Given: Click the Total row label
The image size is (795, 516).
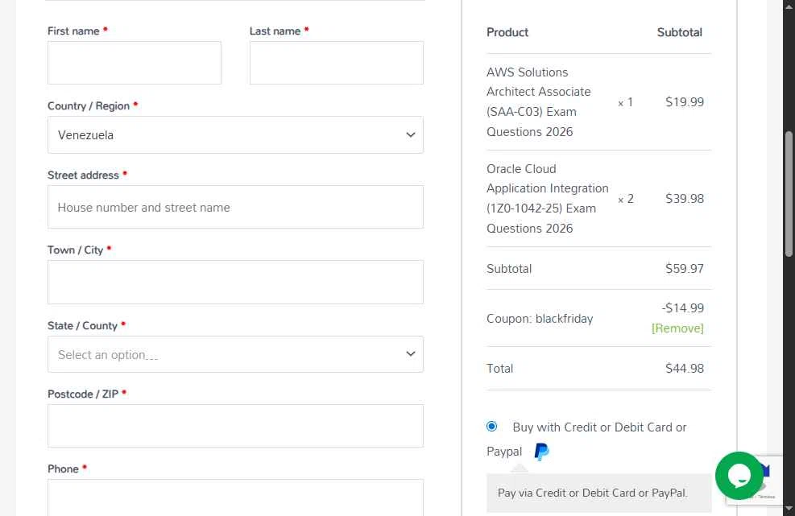Looking at the screenshot, I should coord(500,369).
